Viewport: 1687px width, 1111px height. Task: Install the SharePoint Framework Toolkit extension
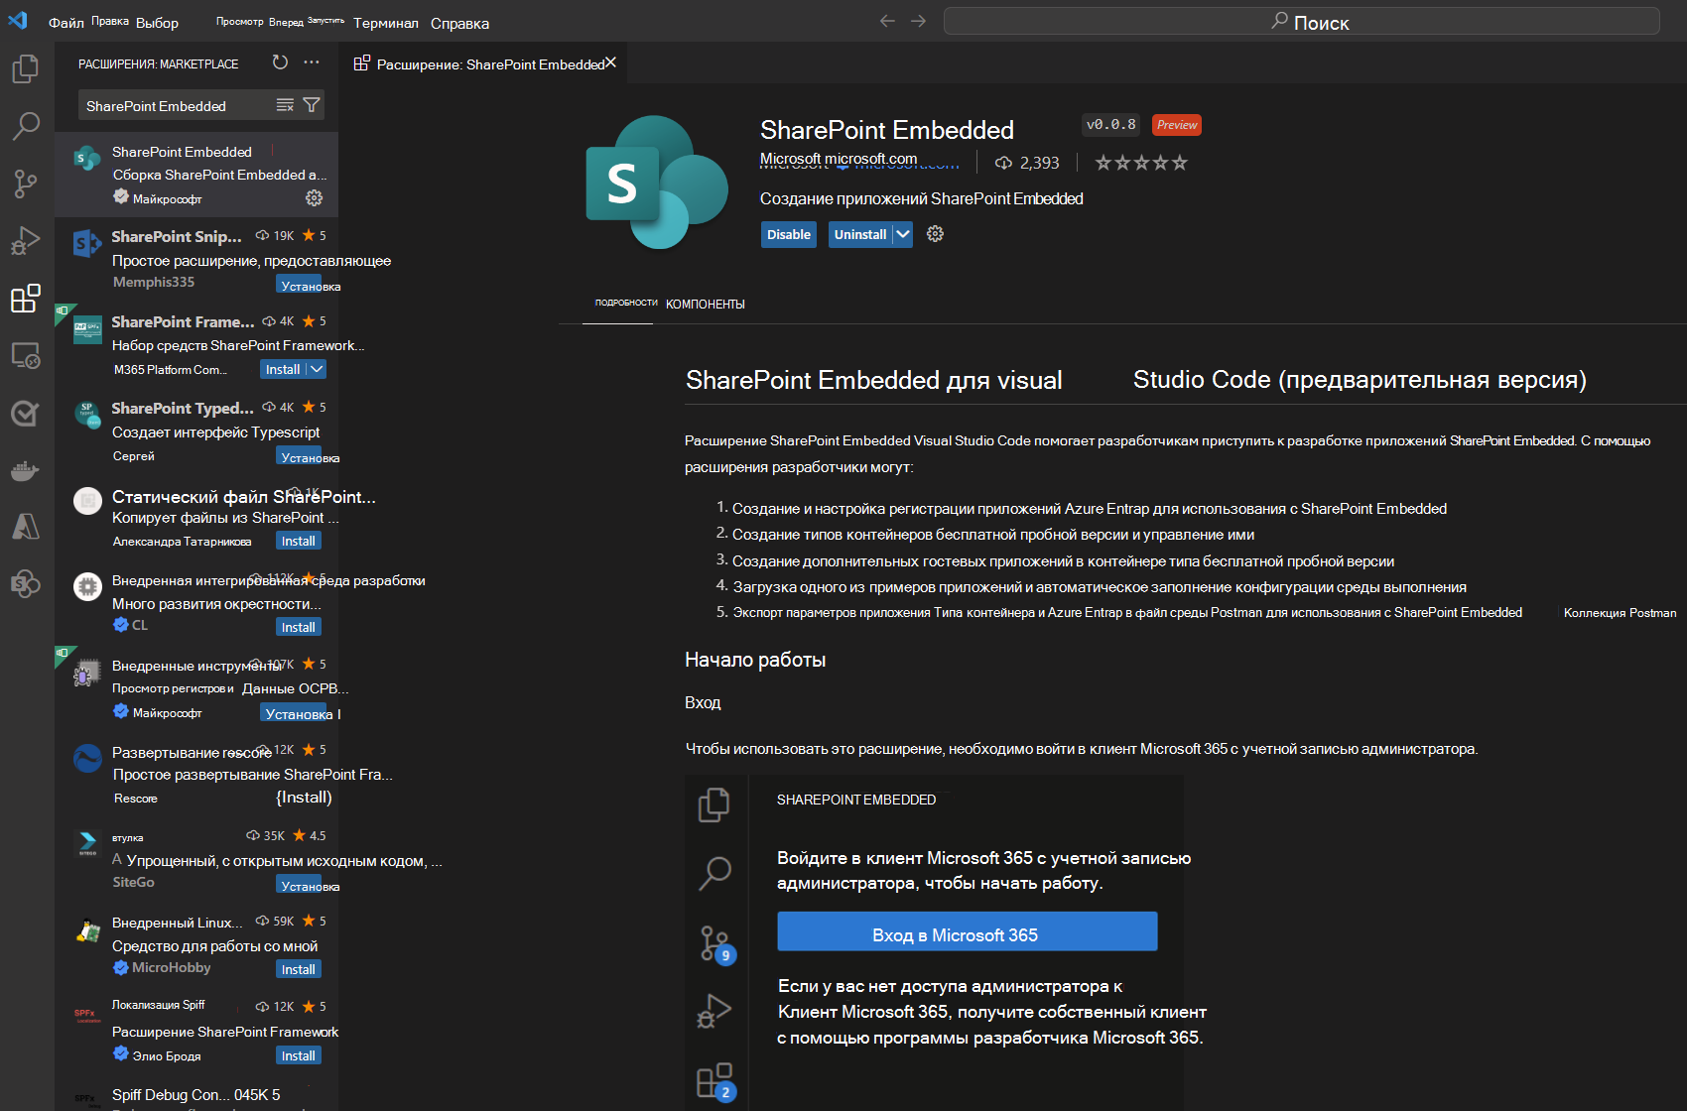coord(283,369)
